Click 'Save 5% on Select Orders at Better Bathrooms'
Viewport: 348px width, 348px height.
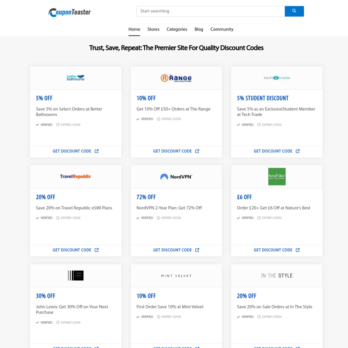click(x=69, y=112)
